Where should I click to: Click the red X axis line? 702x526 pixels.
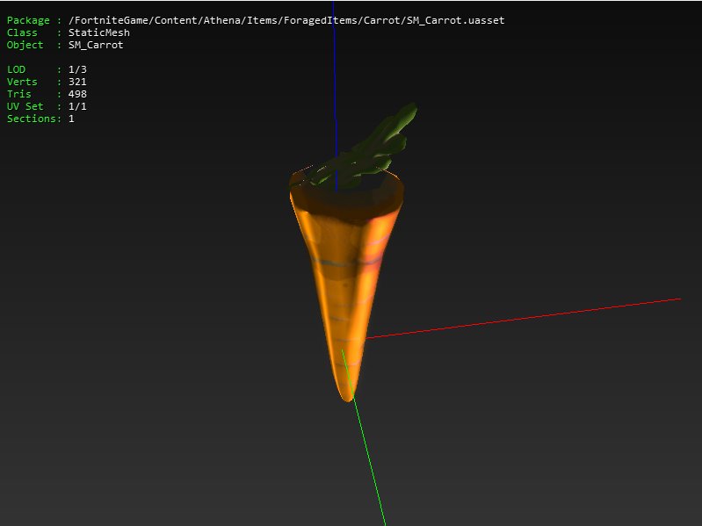pos(527,316)
